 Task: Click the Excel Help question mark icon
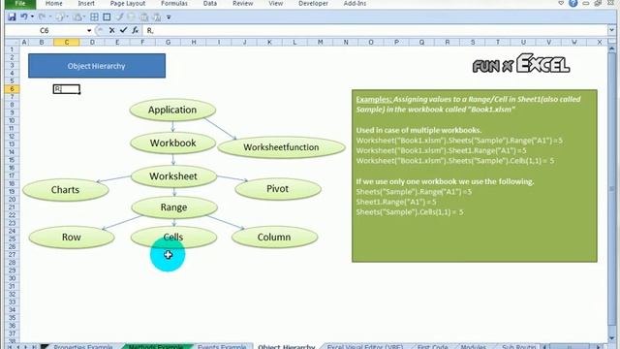tap(573, 3)
